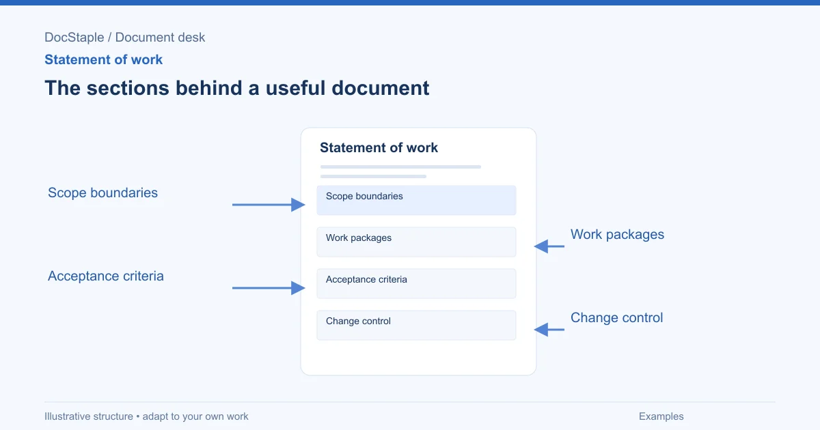Select the blue Statement of work subtitle

103,59
